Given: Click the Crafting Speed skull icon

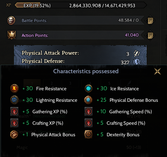Looking at the screenshot, I should coord(88,123).
